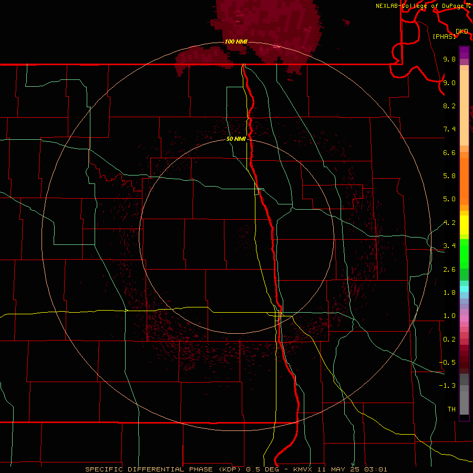Click the KMVX radar site identifier
The width and height of the screenshot is (473, 473).
(x=303, y=469)
